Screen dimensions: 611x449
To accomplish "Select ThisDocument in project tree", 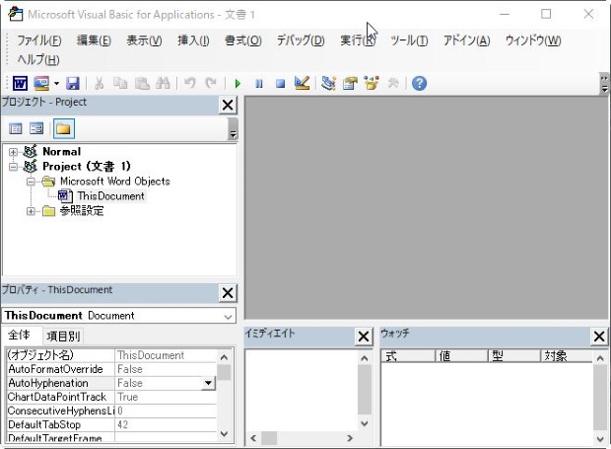I will [x=110, y=195].
